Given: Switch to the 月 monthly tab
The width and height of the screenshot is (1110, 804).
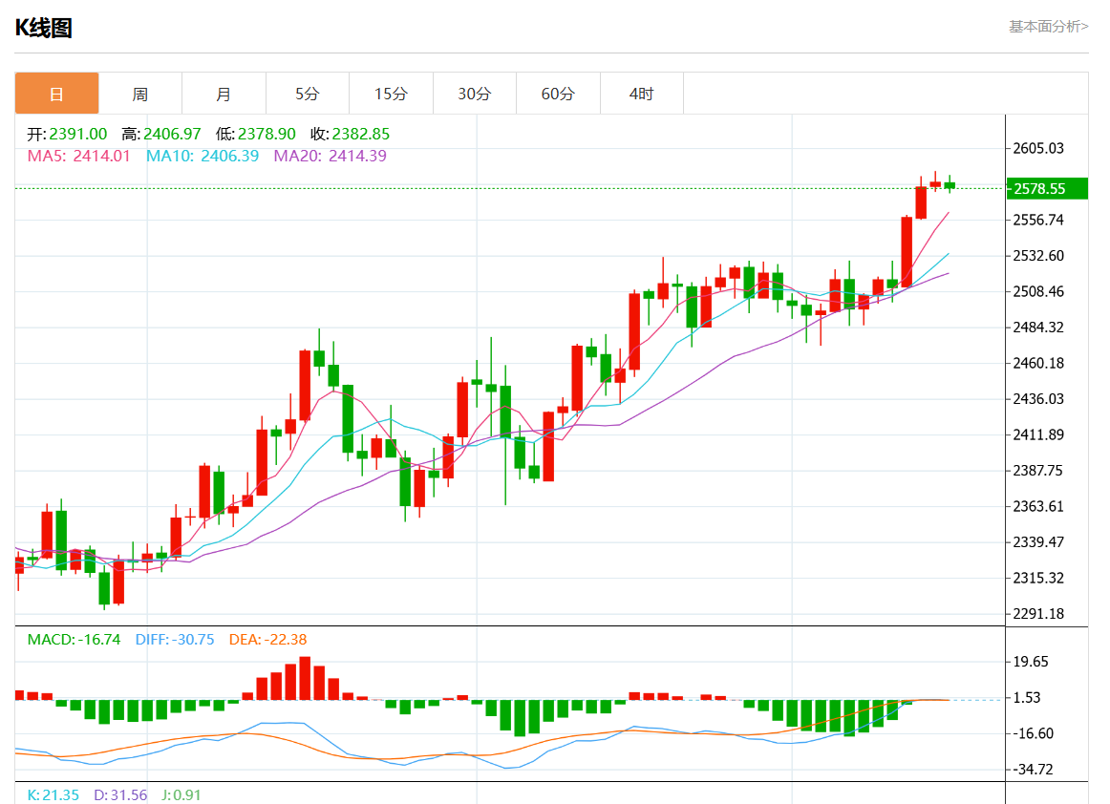Looking at the screenshot, I should tap(224, 94).
